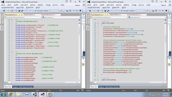Click the Start orb on Windows taskbar
Image resolution: width=172 pixels, height=97 pixels.
3,95
